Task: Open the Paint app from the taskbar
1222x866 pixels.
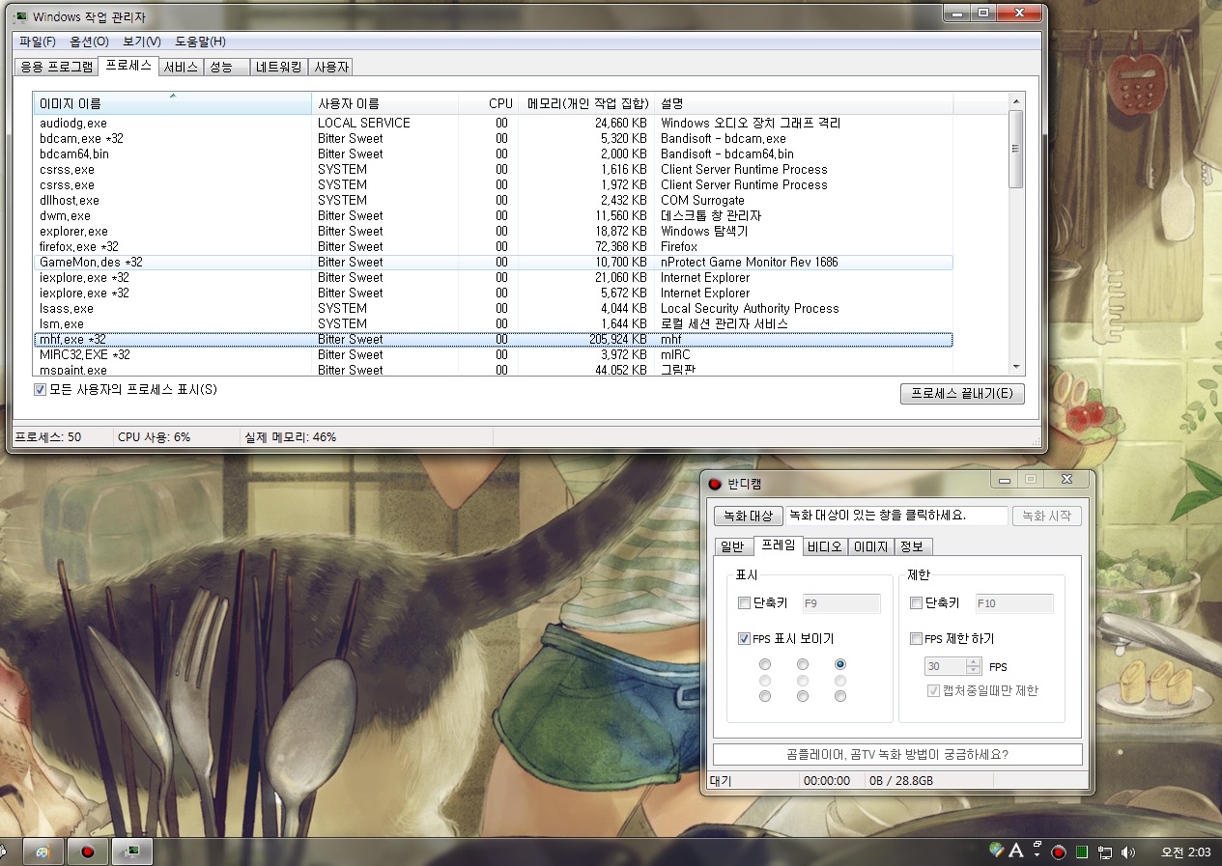Action: click(42, 852)
